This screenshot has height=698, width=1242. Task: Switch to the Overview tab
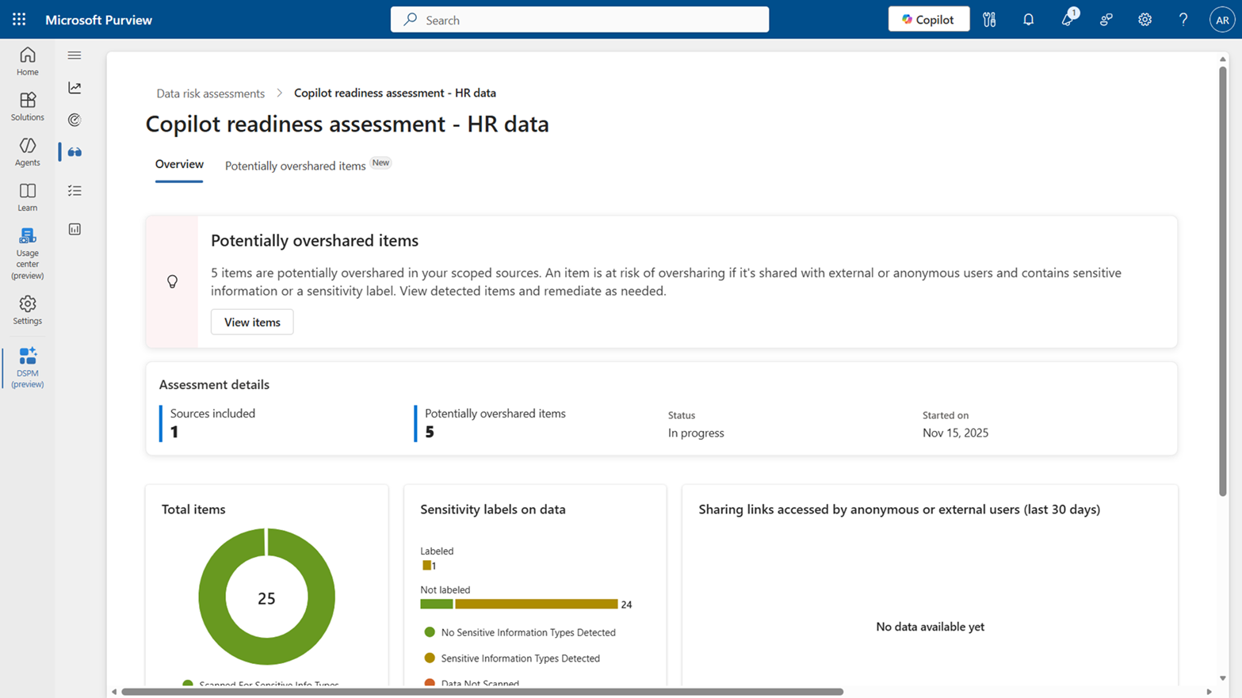pyautogui.click(x=179, y=165)
